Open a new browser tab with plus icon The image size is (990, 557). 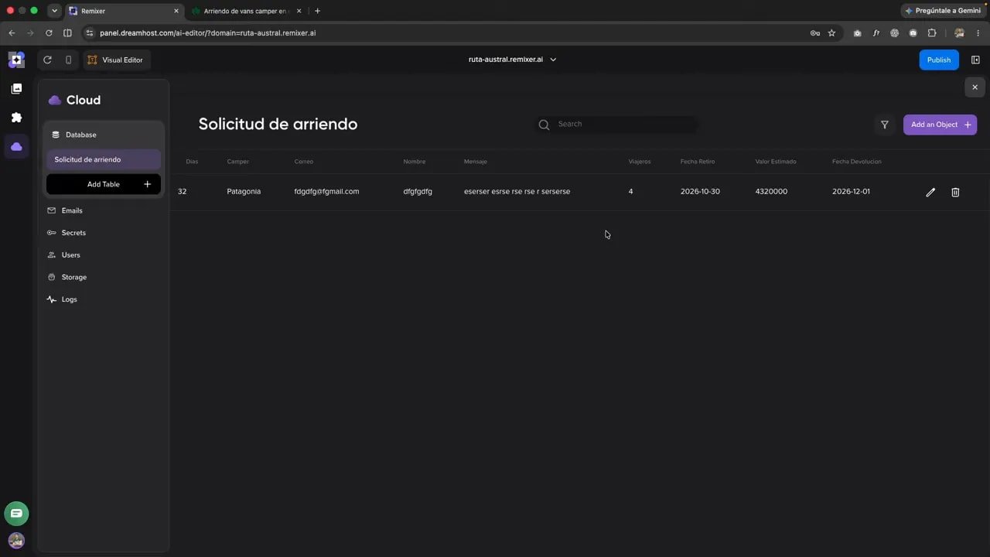[317, 11]
